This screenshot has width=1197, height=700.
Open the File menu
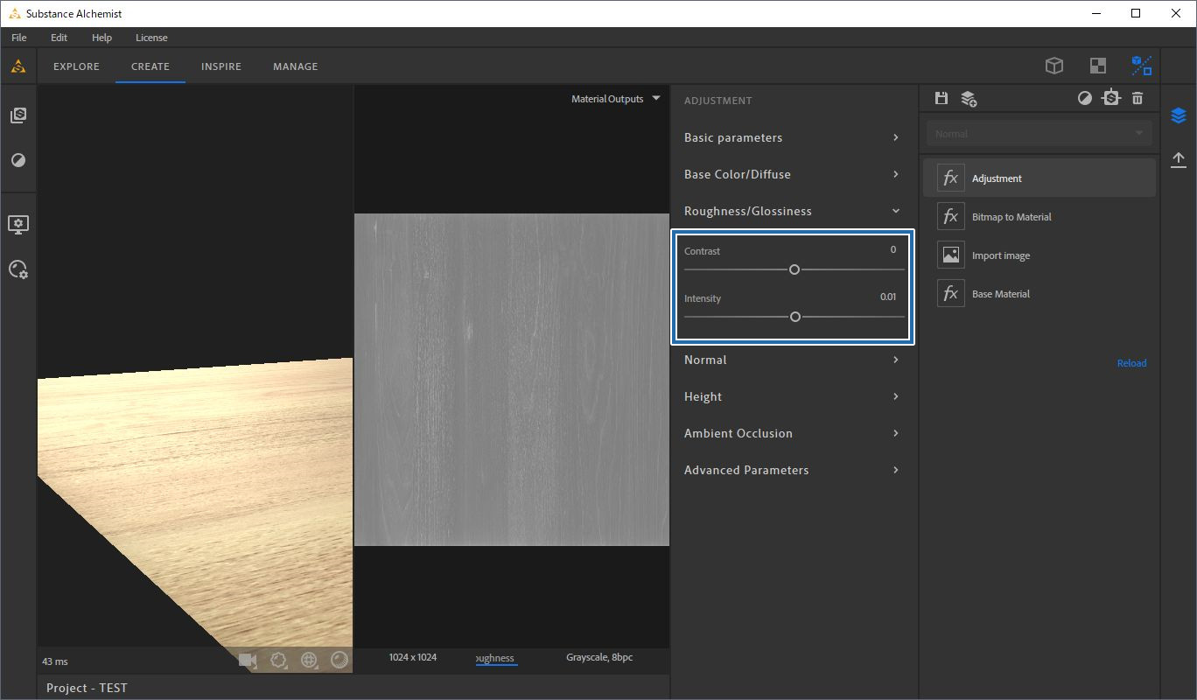point(19,38)
